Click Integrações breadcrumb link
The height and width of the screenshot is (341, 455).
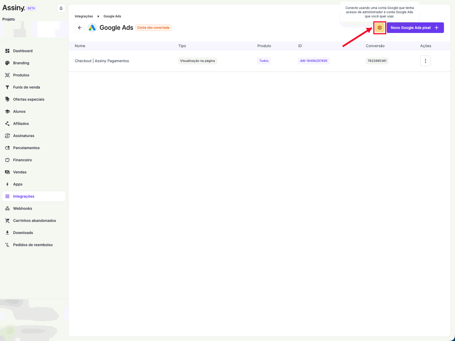tap(84, 16)
